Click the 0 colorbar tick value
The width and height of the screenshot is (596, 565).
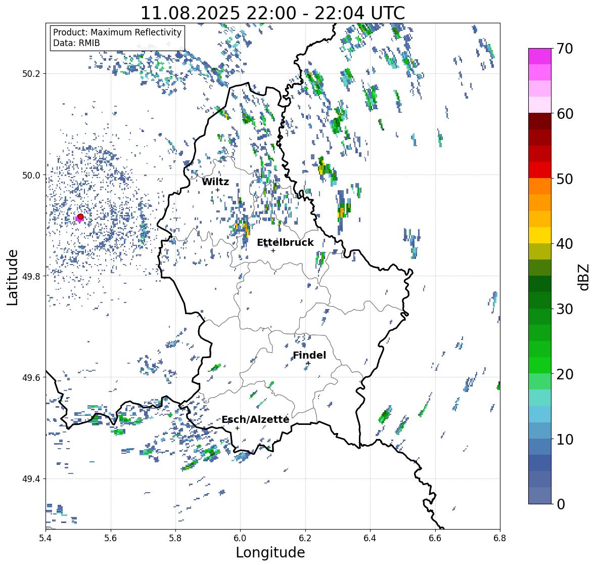[561, 504]
